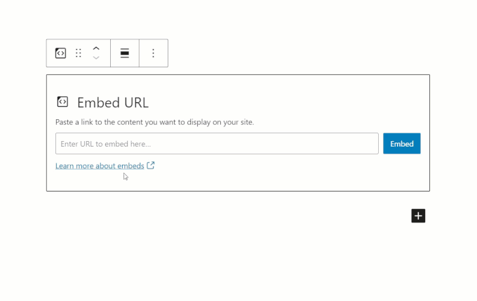Image resolution: width=477 pixels, height=301 pixels.
Task: Open the Learn more about embeds link
Action: click(100, 166)
